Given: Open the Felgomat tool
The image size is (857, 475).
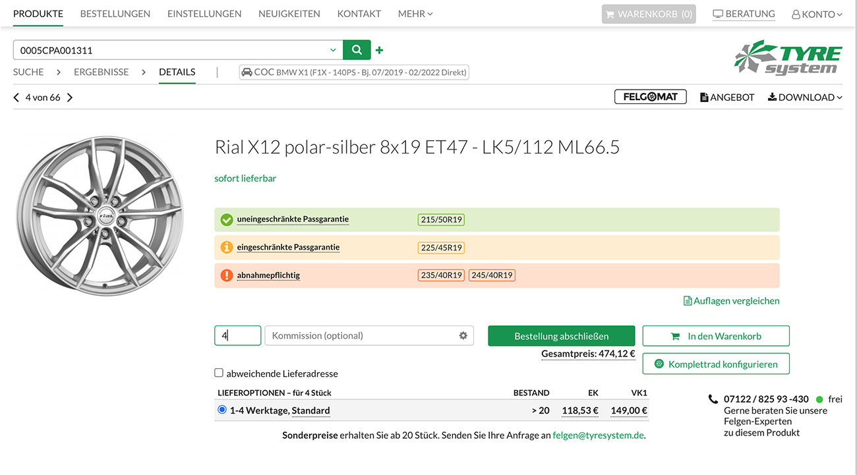Looking at the screenshot, I should (651, 97).
